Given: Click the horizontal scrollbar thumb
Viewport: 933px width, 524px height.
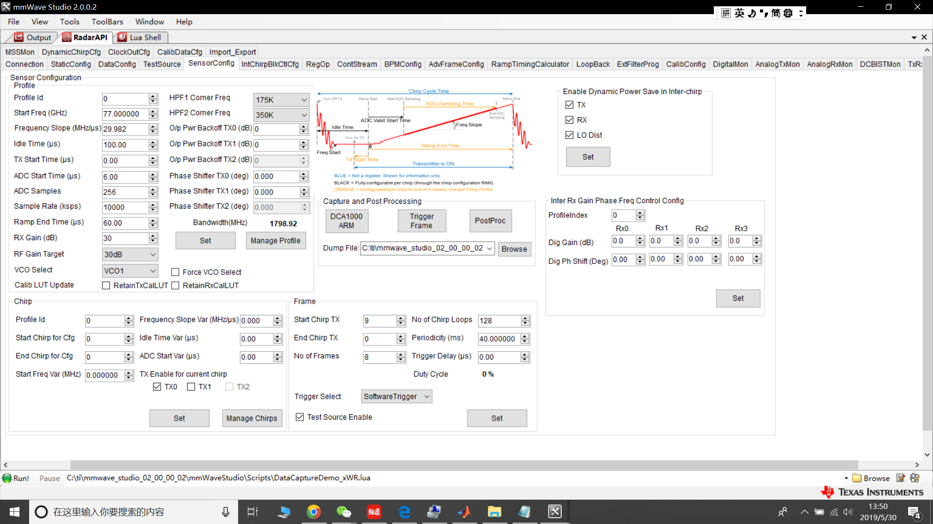Looking at the screenshot, I should tap(464, 464).
